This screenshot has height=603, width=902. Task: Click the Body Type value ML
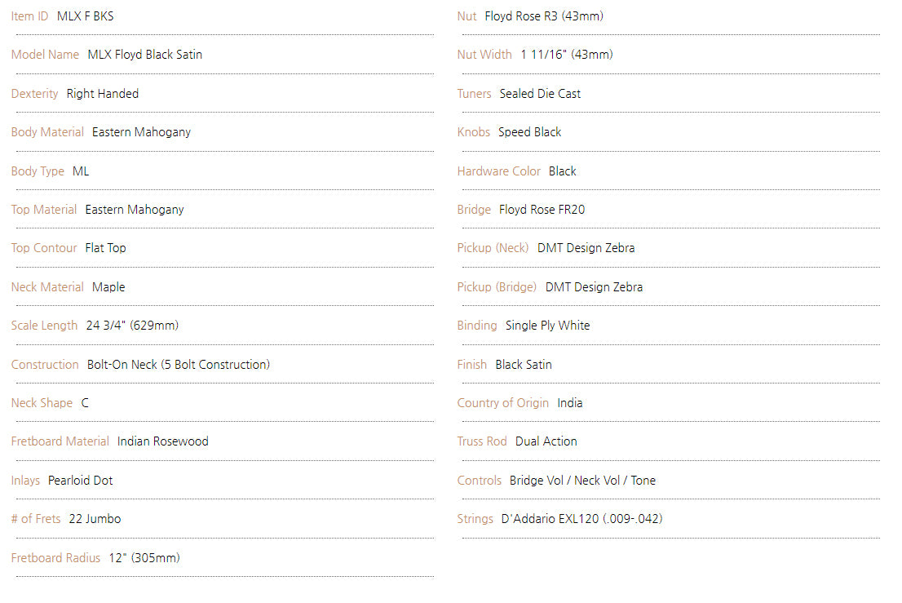(81, 171)
